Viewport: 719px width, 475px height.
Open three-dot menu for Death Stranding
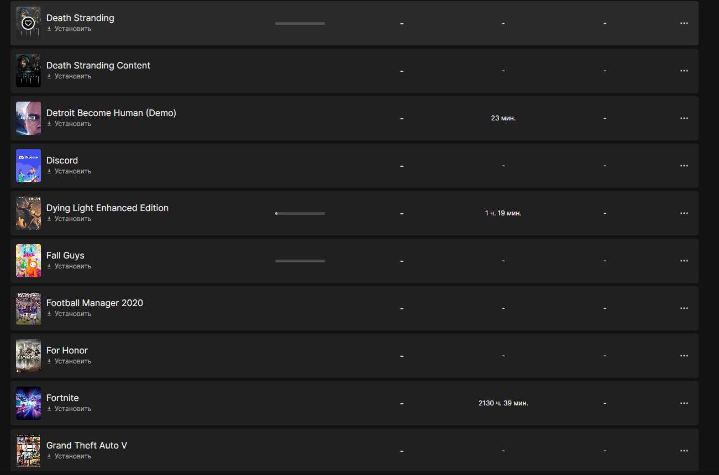click(684, 23)
